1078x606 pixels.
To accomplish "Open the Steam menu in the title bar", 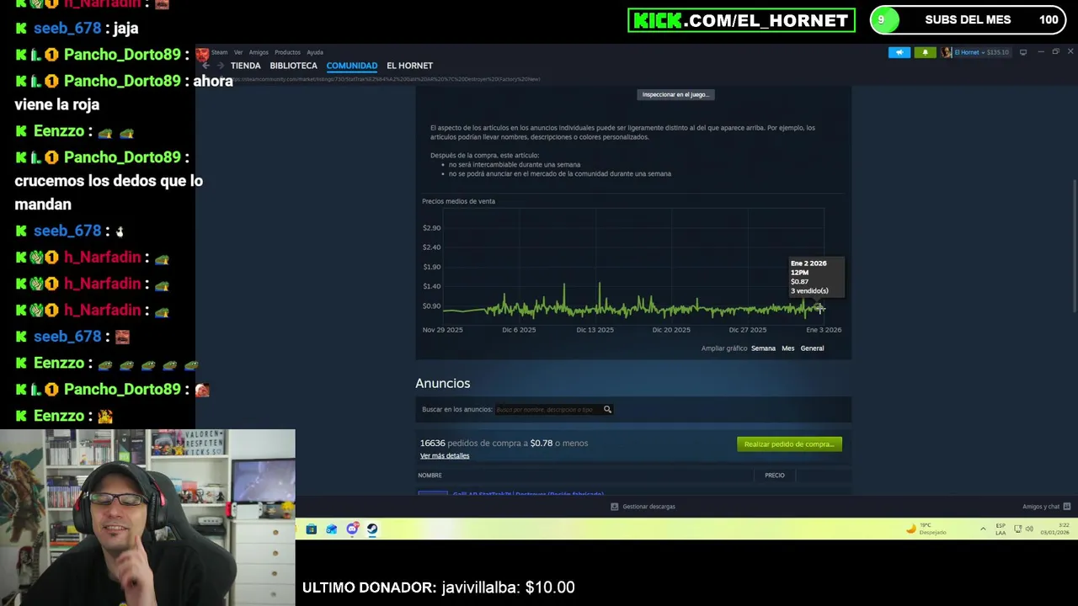I will tap(219, 52).
